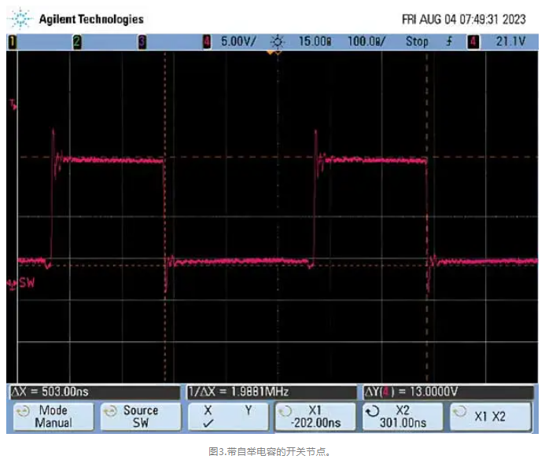Click the Stop run status indicator

(x=417, y=42)
